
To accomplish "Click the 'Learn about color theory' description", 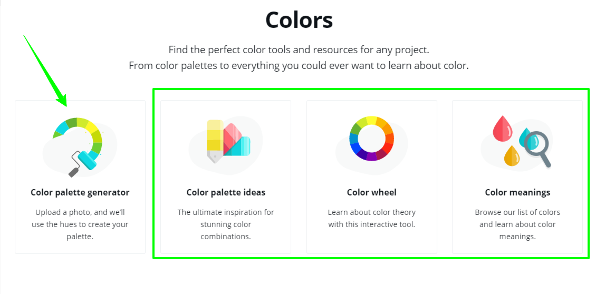I will 372,219.
